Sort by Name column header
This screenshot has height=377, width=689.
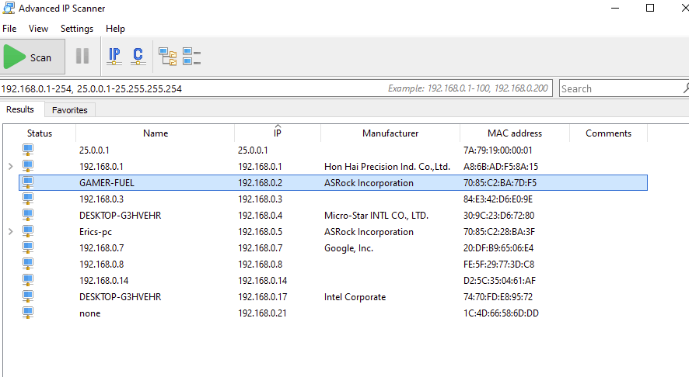tap(156, 133)
